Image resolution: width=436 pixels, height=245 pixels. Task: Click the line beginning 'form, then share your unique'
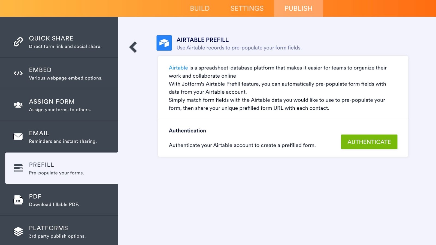click(249, 108)
